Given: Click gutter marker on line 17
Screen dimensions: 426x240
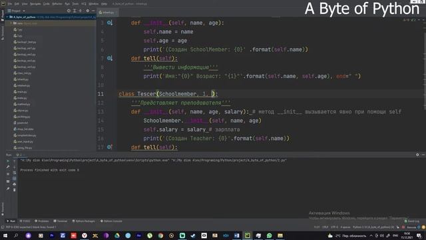Looking at the screenshot, I should point(109,147).
